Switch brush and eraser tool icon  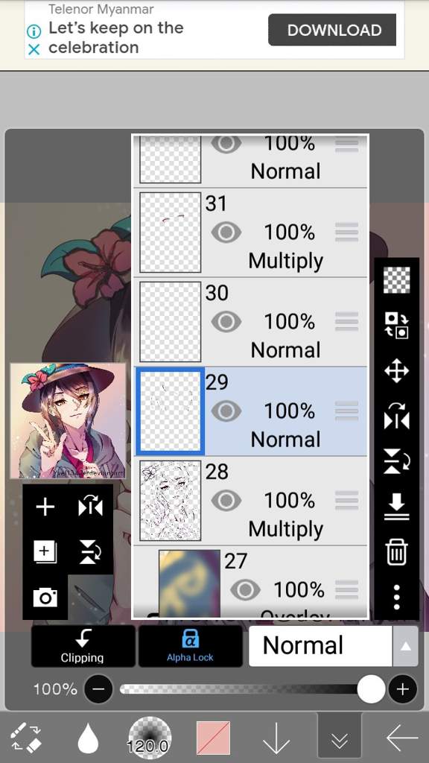point(26,738)
